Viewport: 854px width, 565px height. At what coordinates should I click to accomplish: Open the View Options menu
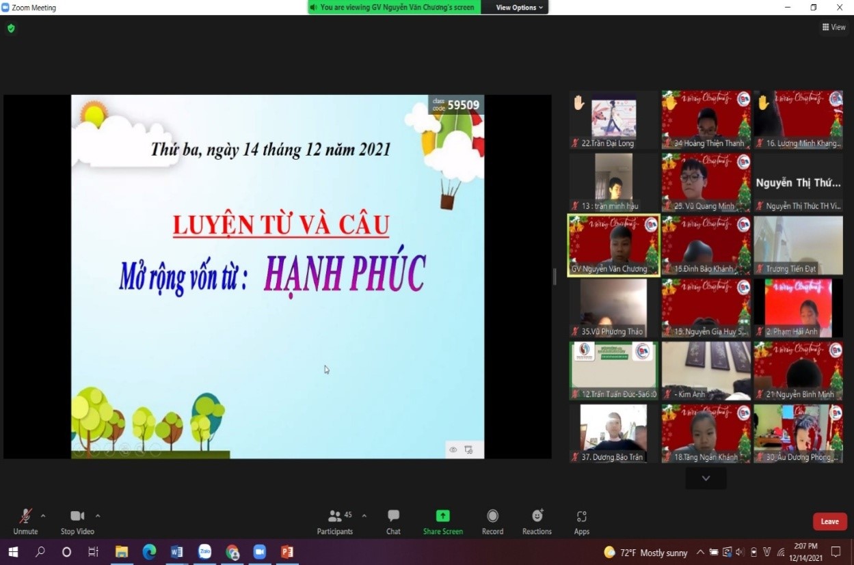click(519, 8)
